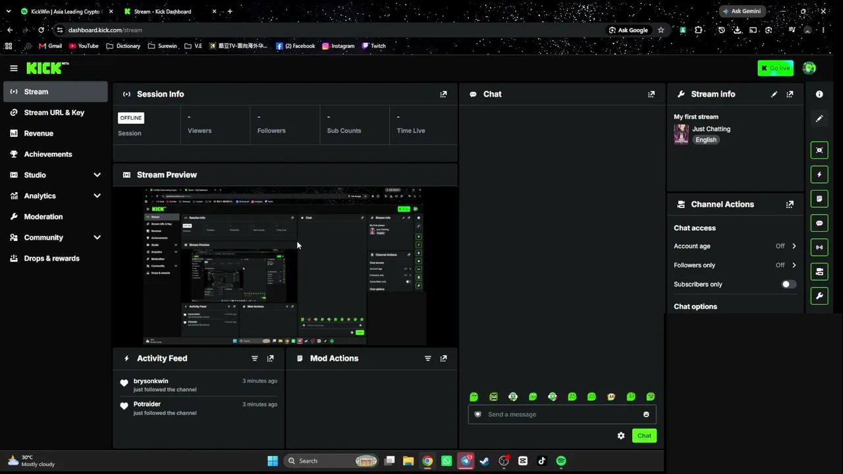Expand the Analytics sidebar section
This screenshot has width=843, height=474.
pyautogui.click(x=97, y=196)
